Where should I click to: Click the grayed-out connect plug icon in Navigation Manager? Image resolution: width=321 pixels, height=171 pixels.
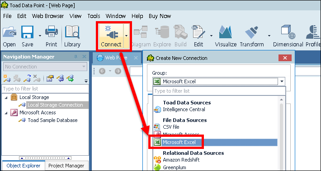coord(17,78)
